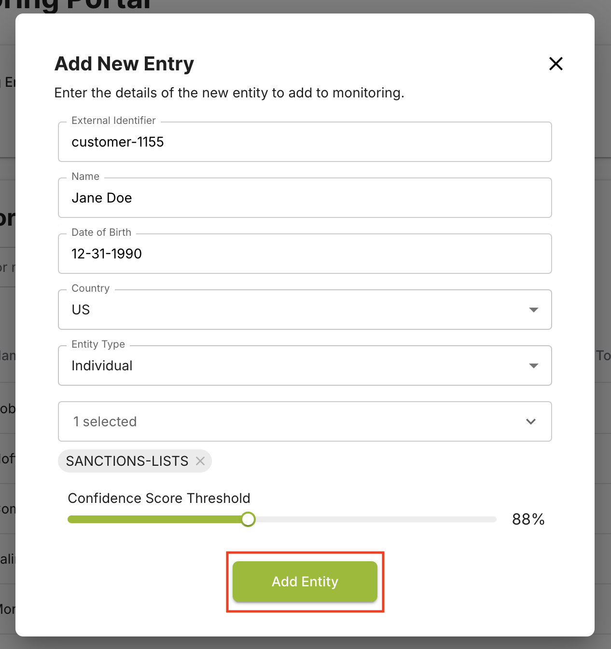611x649 pixels.
Task: Click the Add New Entry heading
Action: point(124,64)
